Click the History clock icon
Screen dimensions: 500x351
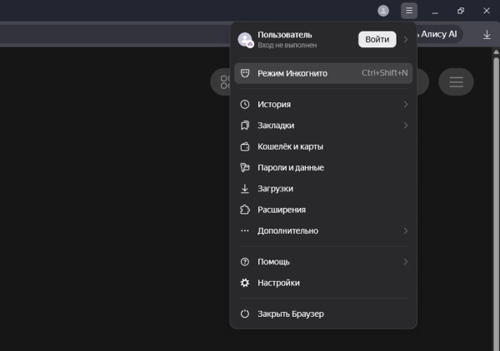tap(245, 104)
